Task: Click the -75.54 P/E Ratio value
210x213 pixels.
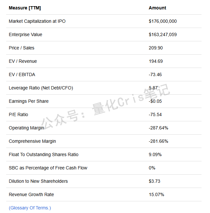Action: [155, 114]
